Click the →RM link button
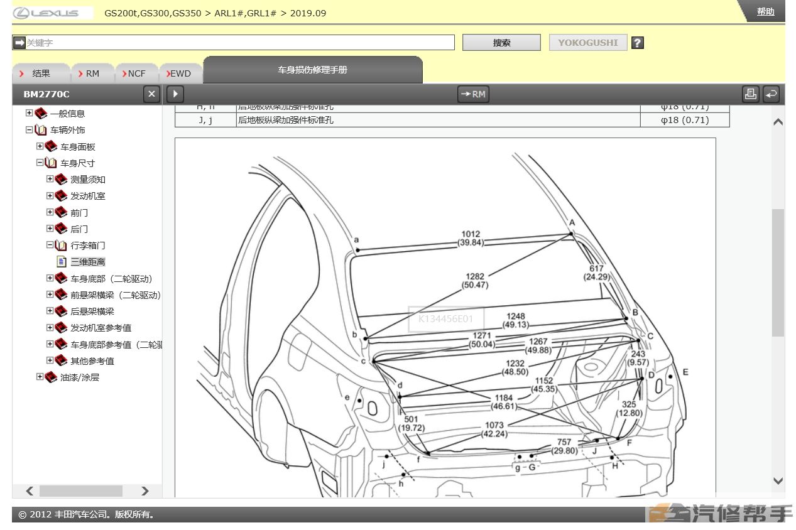This screenshot has width=796, height=530. click(473, 94)
